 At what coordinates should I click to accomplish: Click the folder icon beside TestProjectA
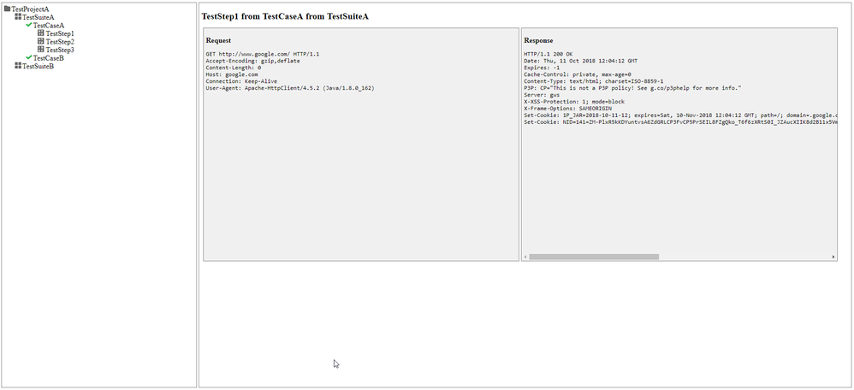point(7,9)
